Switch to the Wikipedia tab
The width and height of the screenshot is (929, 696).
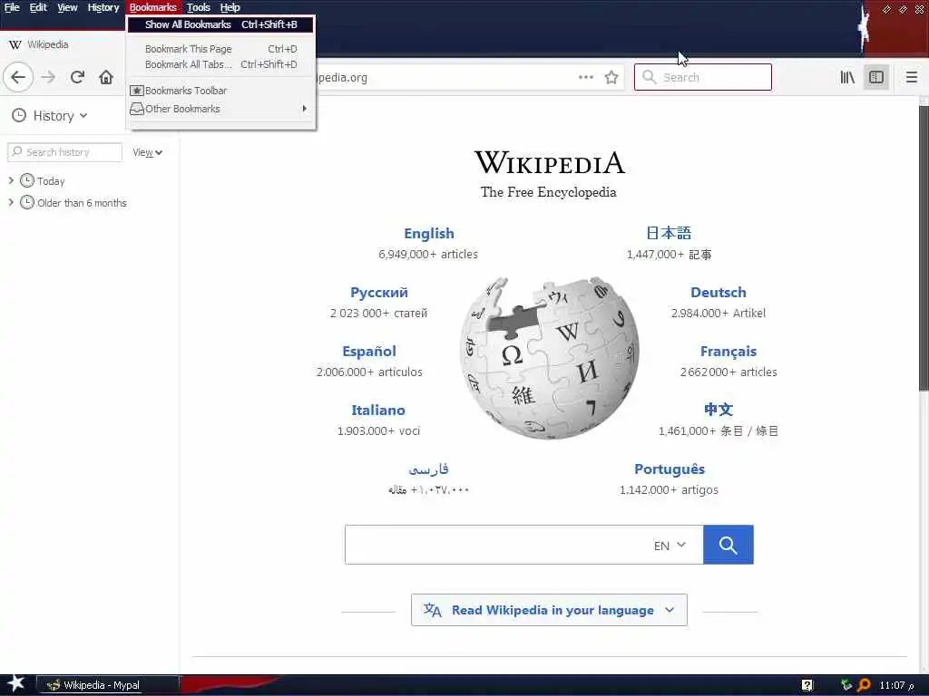63,44
